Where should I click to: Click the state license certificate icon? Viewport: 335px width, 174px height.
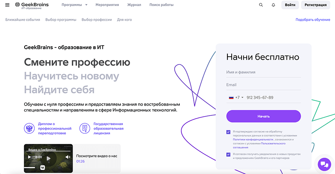[85, 128]
